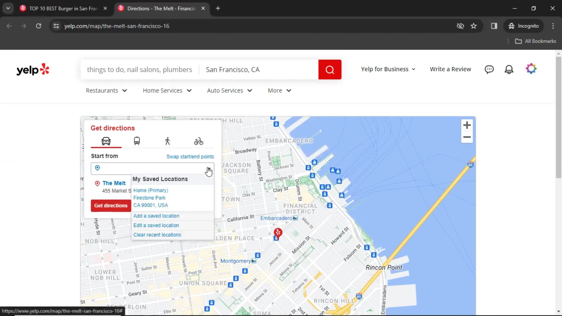Click the Embarcadero station label
This screenshot has width=562, height=316.
click(276, 218)
